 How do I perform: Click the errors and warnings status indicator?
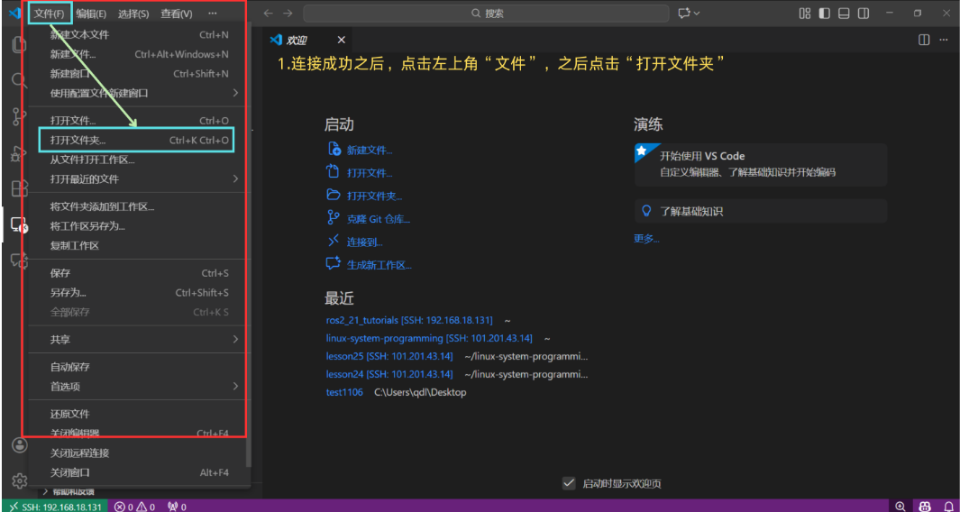click(x=134, y=507)
